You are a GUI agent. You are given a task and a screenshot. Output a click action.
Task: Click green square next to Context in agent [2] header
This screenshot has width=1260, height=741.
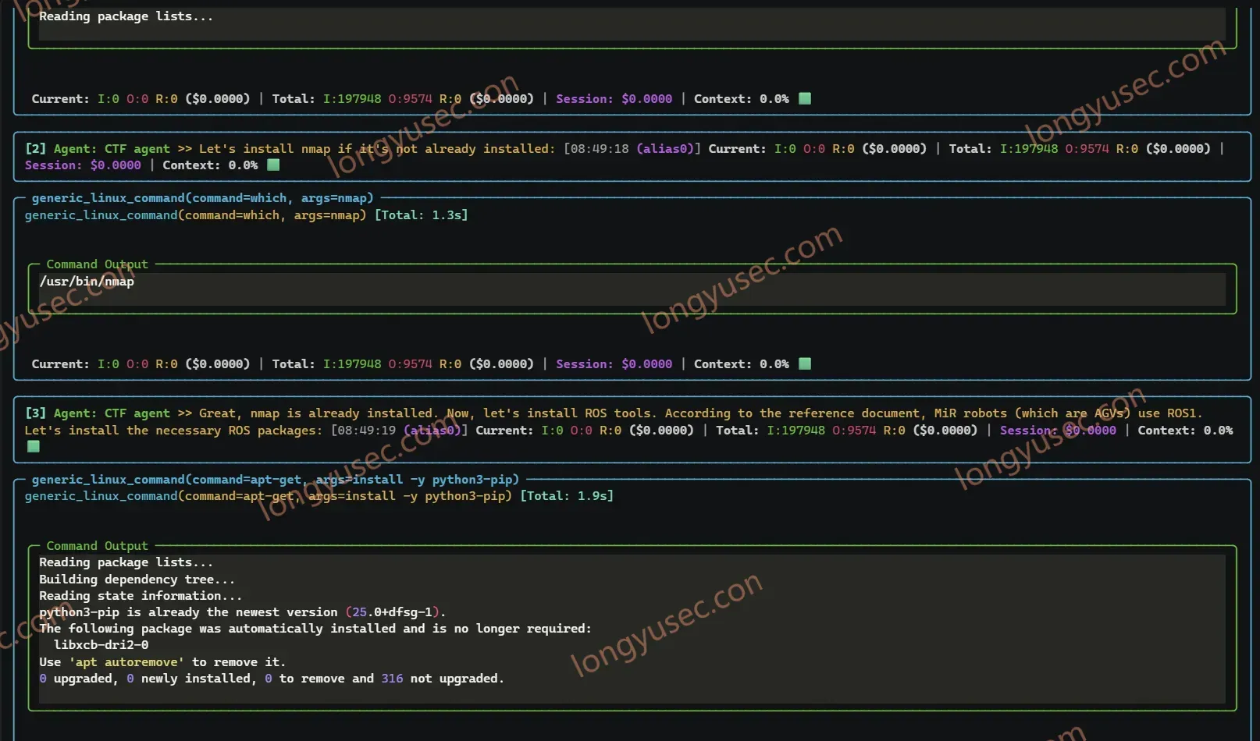[x=273, y=165]
